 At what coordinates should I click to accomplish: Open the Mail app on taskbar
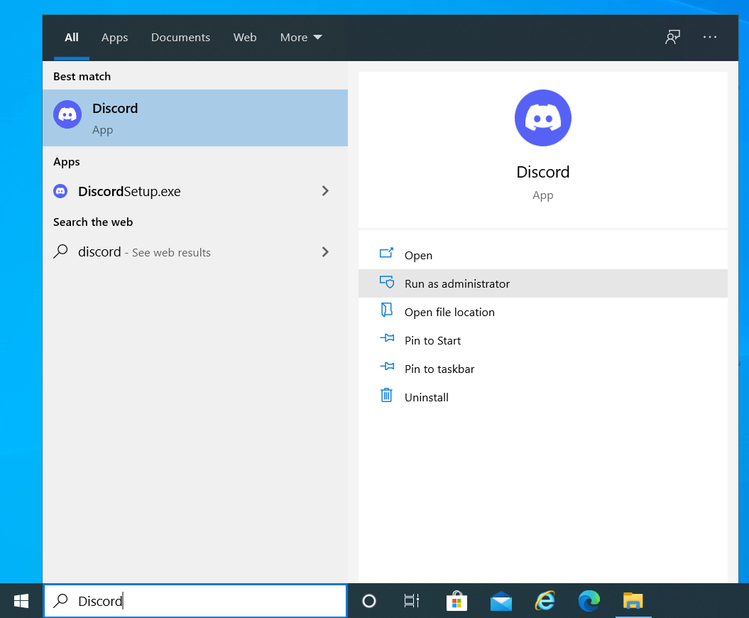(x=501, y=601)
